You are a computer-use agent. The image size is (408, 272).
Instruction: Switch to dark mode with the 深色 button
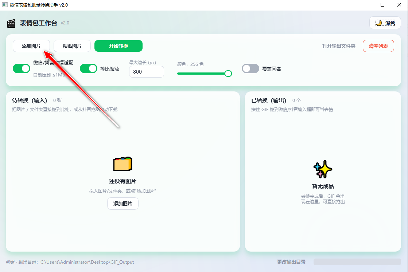tap(385, 23)
